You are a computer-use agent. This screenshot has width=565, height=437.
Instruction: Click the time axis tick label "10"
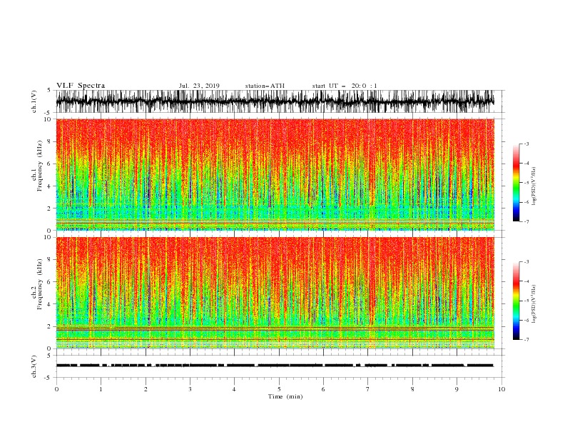point(502,389)
